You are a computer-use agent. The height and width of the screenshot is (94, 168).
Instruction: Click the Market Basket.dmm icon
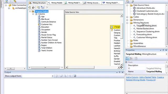134,28
